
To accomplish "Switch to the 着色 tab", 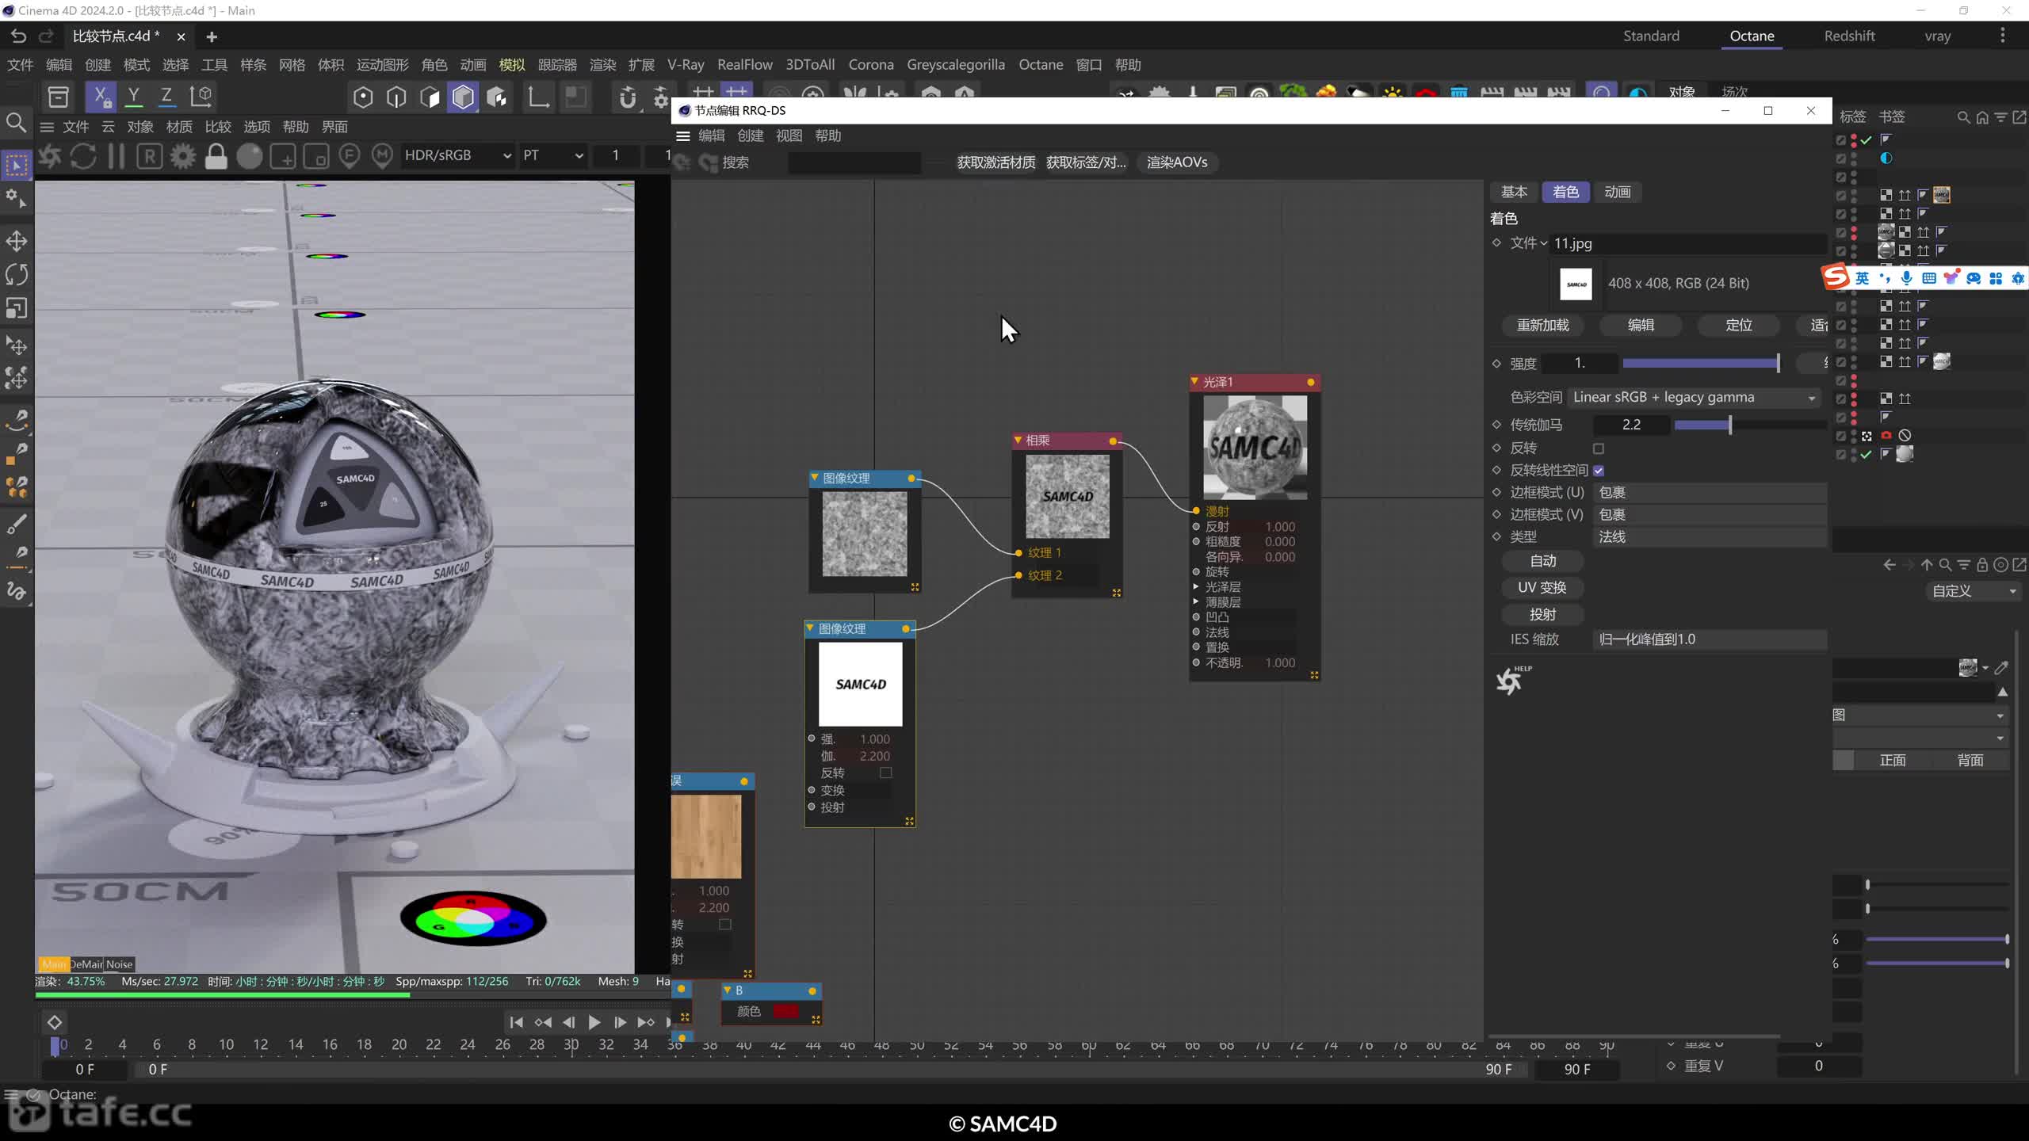I will (x=1565, y=192).
